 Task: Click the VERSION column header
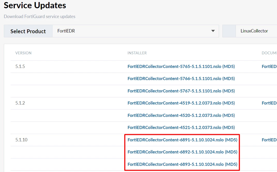[23, 53]
